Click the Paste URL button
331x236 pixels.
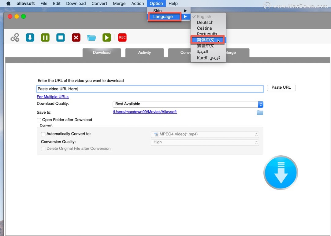point(281,88)
